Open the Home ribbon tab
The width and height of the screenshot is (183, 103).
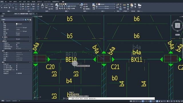click(2, 2)
